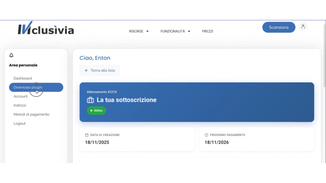326x183 pixels.
Task: Click the Torna alla lista button
Action: point(100,71)
